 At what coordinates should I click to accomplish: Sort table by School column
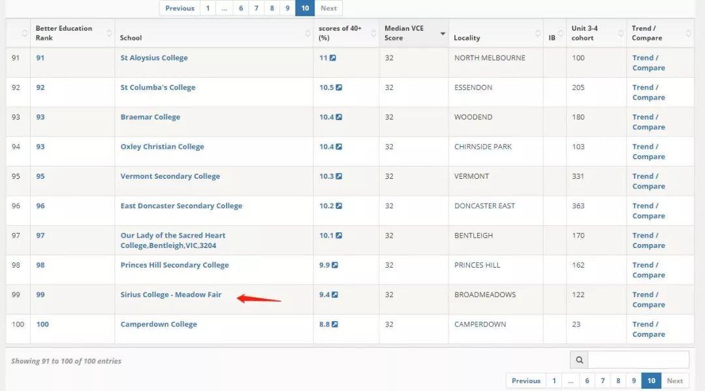point(214,33)
